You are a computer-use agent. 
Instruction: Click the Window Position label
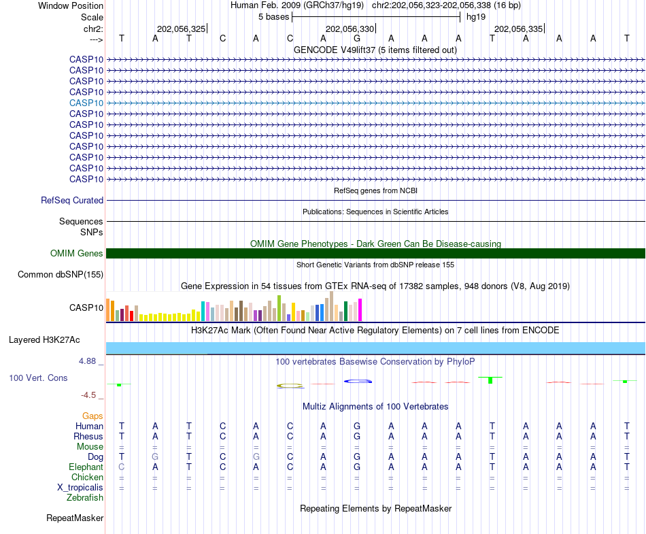[x=71, y=5]
